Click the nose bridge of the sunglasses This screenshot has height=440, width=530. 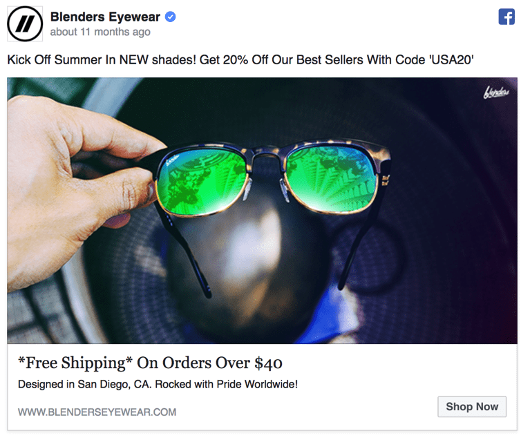[265, 160]
